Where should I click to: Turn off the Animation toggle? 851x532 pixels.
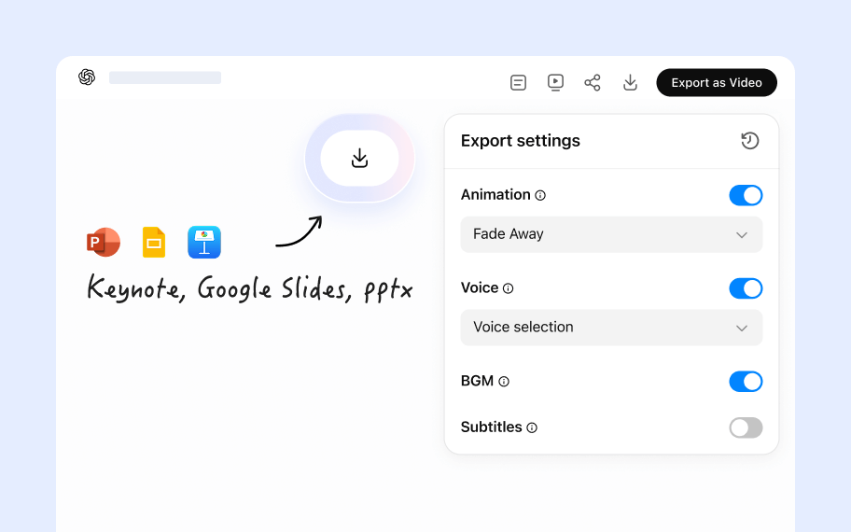(x=746, y=195)
